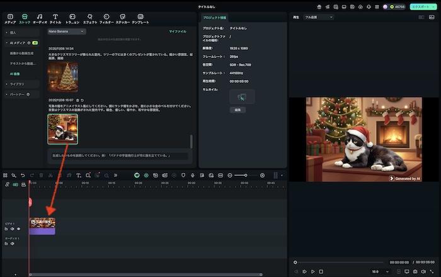
Task: Toggle visibility eye on ビデオ 1 track
Action: pos(19,229)
